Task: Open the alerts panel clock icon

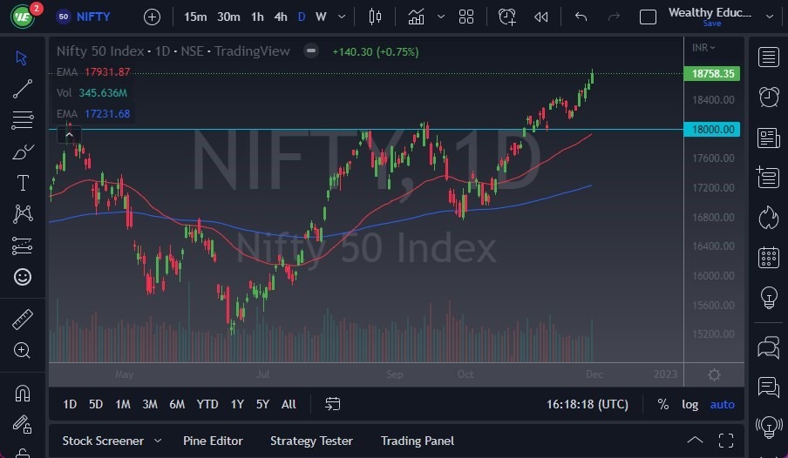Action: click(x=769, y=97)
